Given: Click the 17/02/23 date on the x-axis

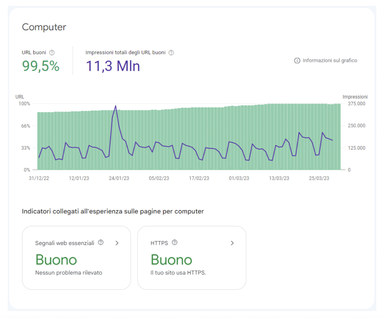Looking at the screenshot, I should pos(199,178).
